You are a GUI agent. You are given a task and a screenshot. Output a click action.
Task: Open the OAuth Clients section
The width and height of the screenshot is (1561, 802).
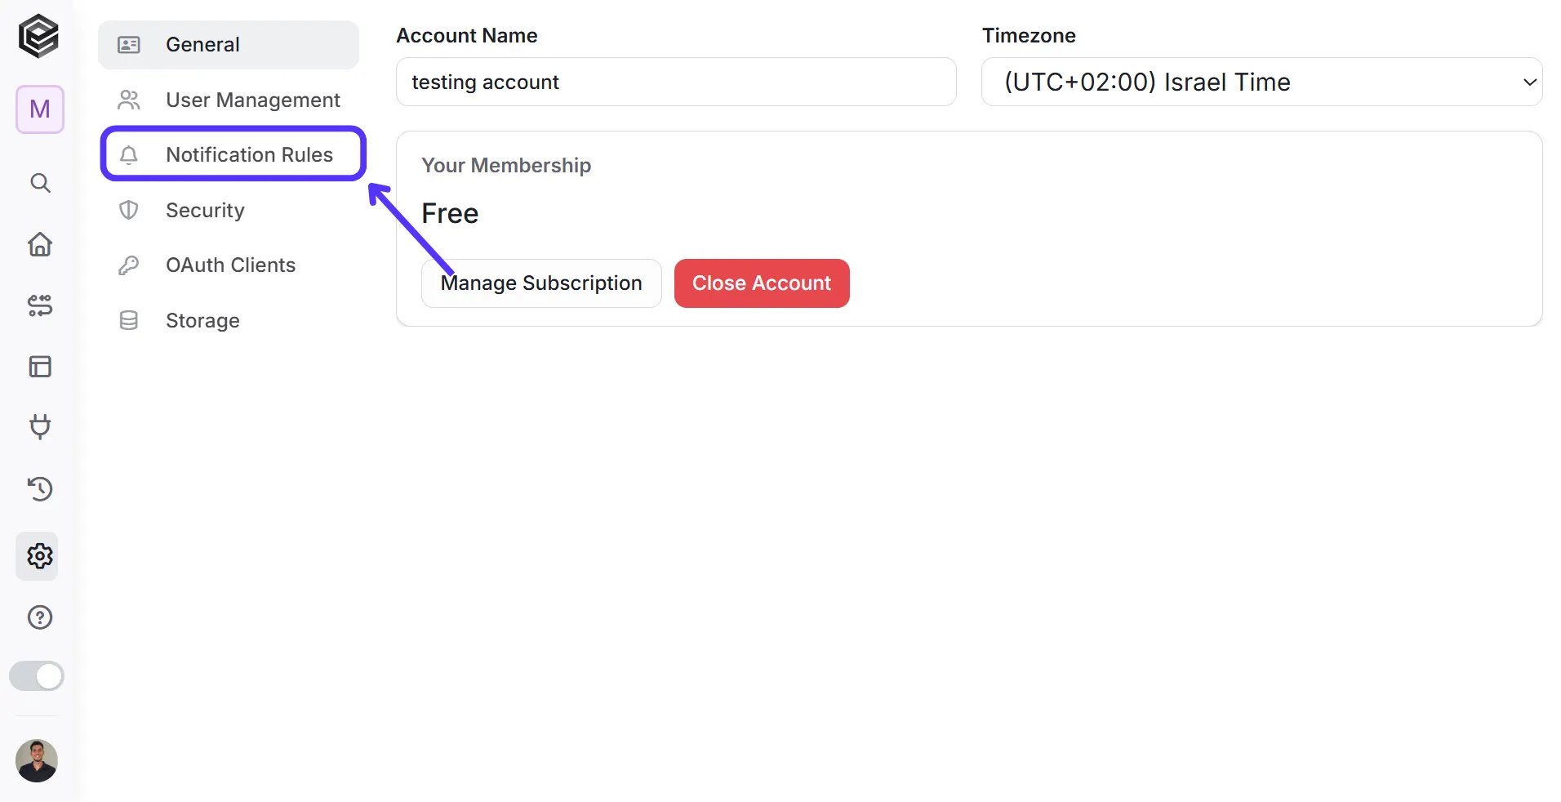(229, 265)
